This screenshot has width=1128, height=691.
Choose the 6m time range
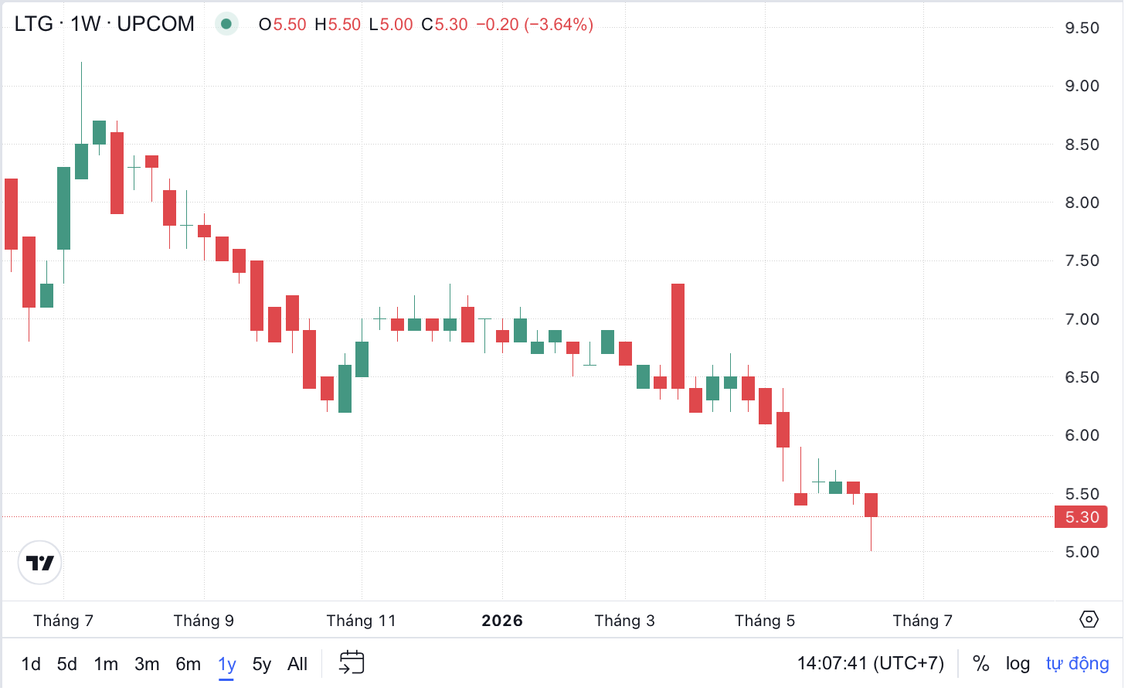click(x=188, y=664)
